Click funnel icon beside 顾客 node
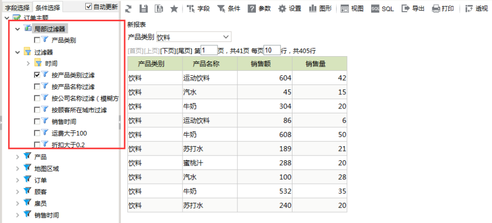The height and width of the screenshot is (223, 492). [28, 191]
